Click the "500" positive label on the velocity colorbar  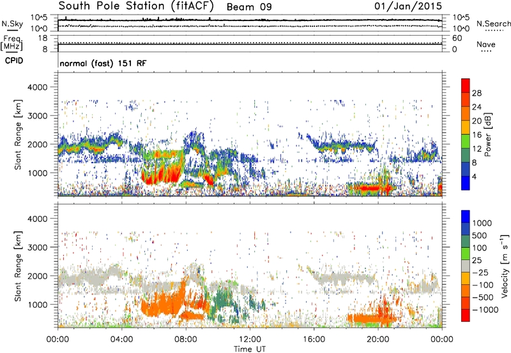[x=480, y=236]
